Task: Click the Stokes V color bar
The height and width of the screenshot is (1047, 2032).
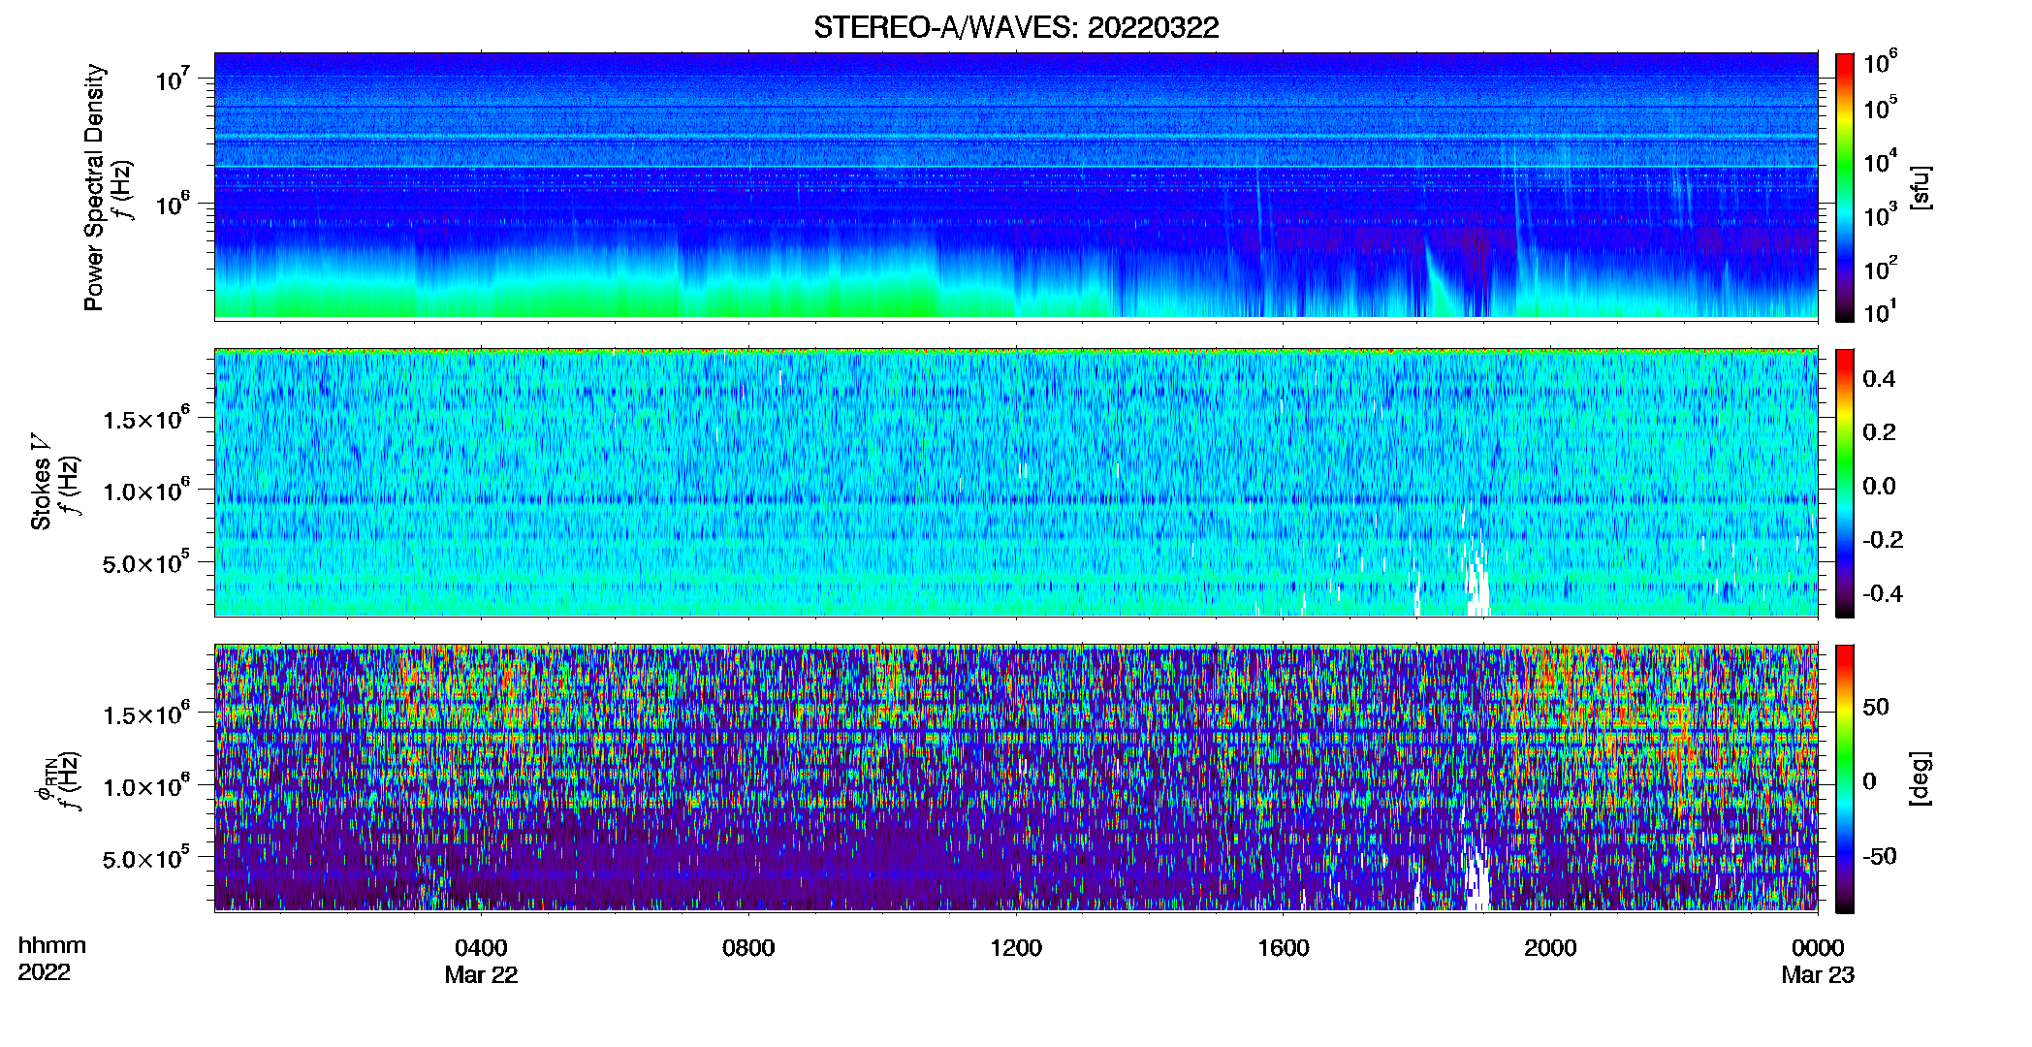Action: [1845, 483]
